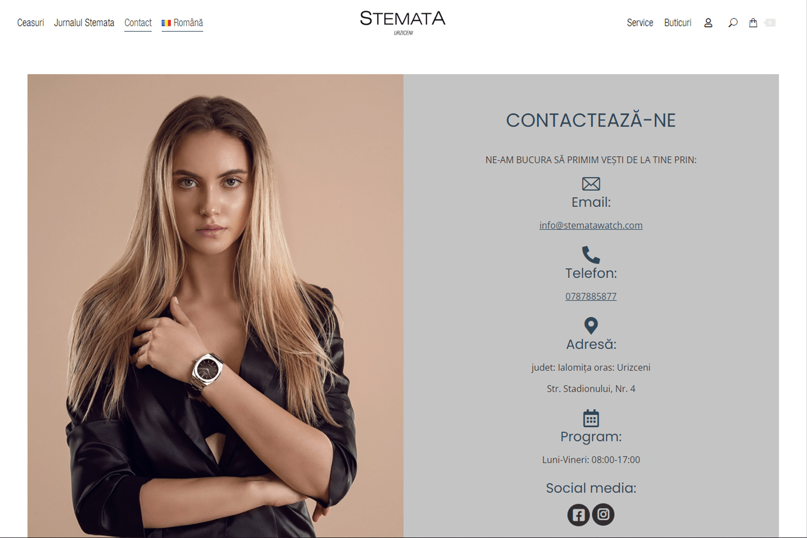Open the shopping bag cart icon
Screen dimensions: 807x538
[753, 23]
